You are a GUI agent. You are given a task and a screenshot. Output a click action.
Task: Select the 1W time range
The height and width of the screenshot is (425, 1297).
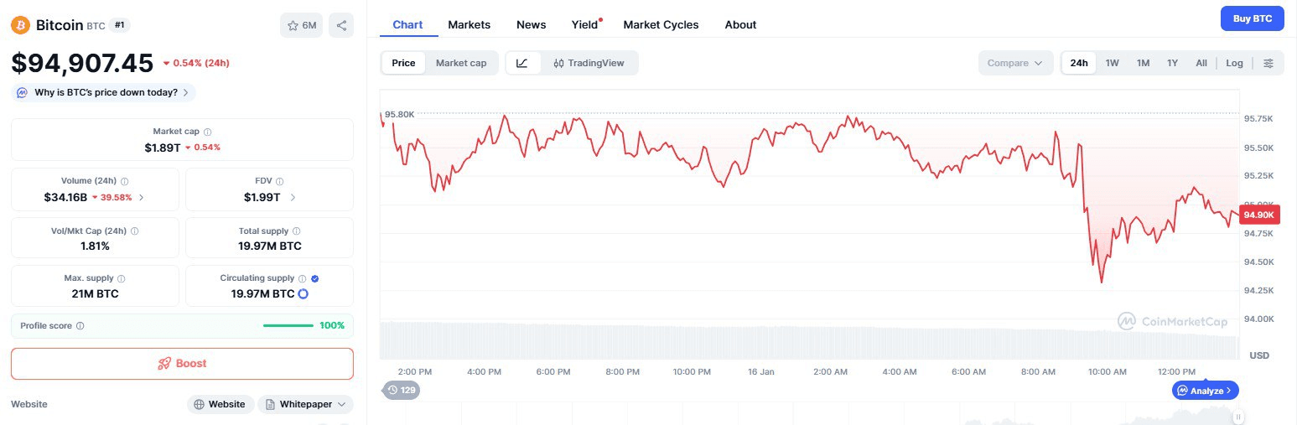click(x=1112, y=63)
